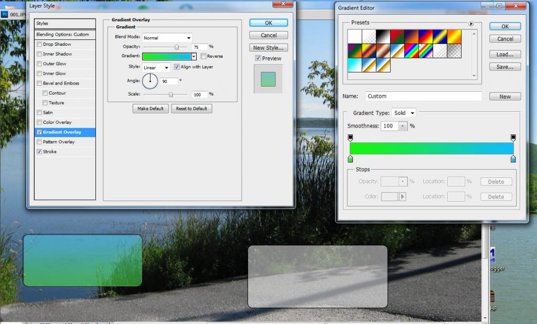
Task: Uncheck the Gradient Overlay checkbox
Action: click(x=39, y=132)
